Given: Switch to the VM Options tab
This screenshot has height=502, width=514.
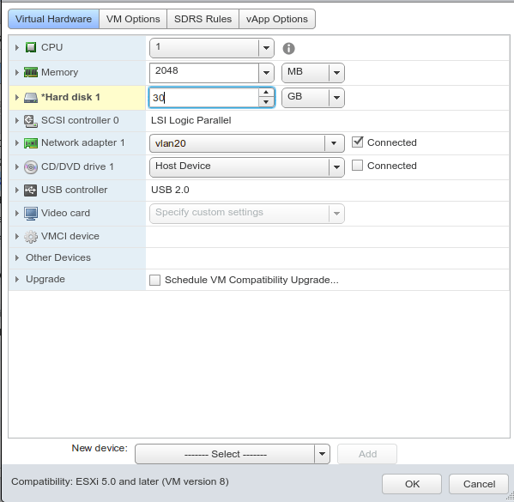Looking at the screenshot, I should click(133, 19).
